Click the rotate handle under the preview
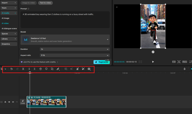 click(153, 52)
